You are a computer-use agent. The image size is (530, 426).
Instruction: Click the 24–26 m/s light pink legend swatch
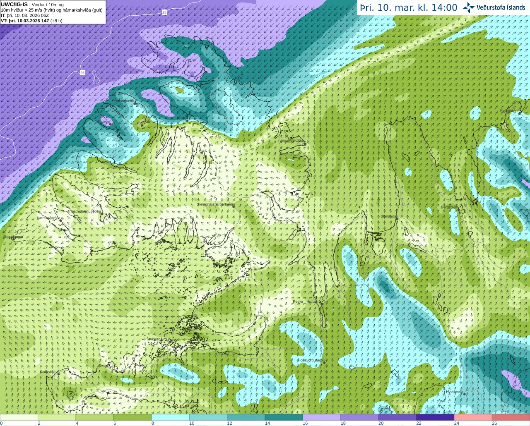click(x=473, y=417)
